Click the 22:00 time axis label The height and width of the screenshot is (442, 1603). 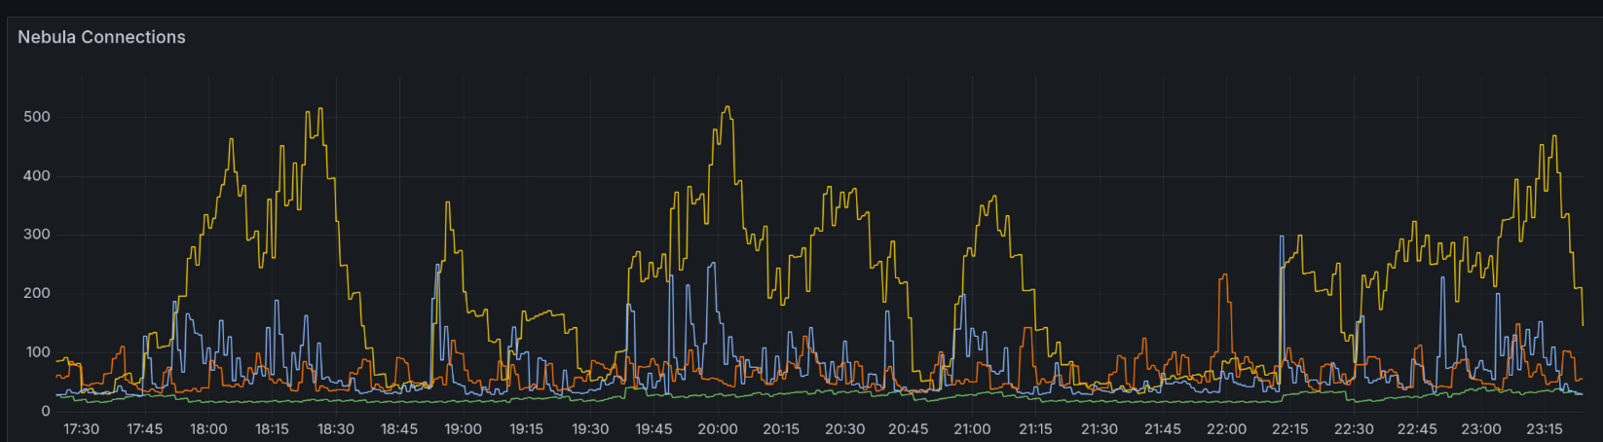point(1226,429)
